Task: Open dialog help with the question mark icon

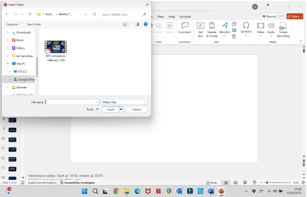Action: tap(146, 24)
